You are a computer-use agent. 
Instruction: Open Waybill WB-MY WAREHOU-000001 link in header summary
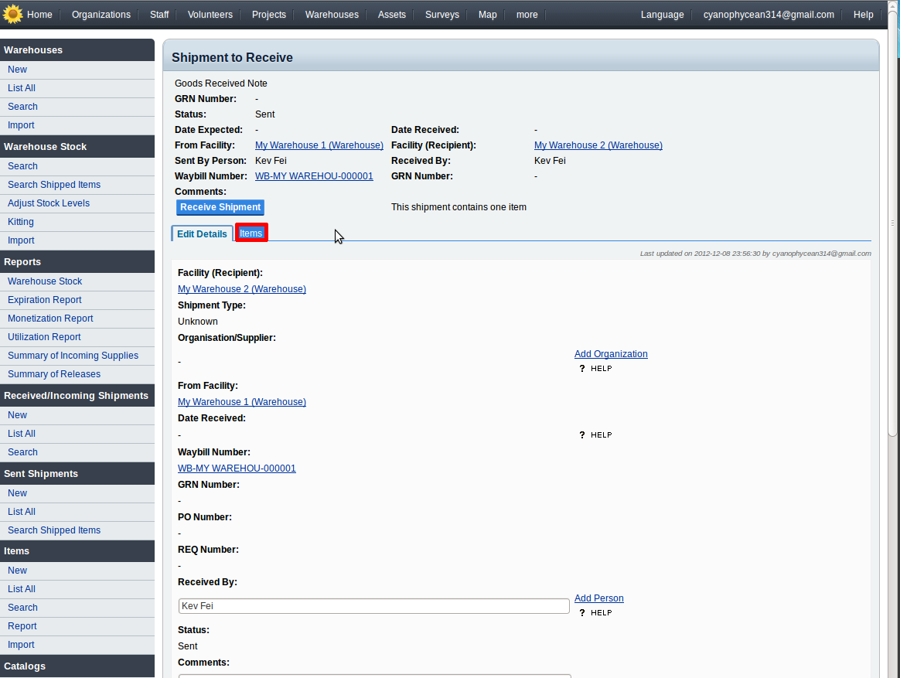pyautogui.click(x=314, y=176)
